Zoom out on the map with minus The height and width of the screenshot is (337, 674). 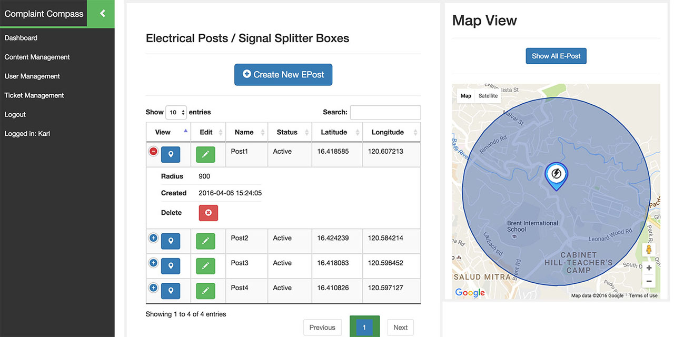pyautogui.click(x=649, y=281)
